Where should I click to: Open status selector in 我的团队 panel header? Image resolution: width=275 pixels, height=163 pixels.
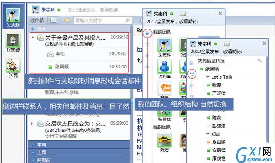(171, 14)
